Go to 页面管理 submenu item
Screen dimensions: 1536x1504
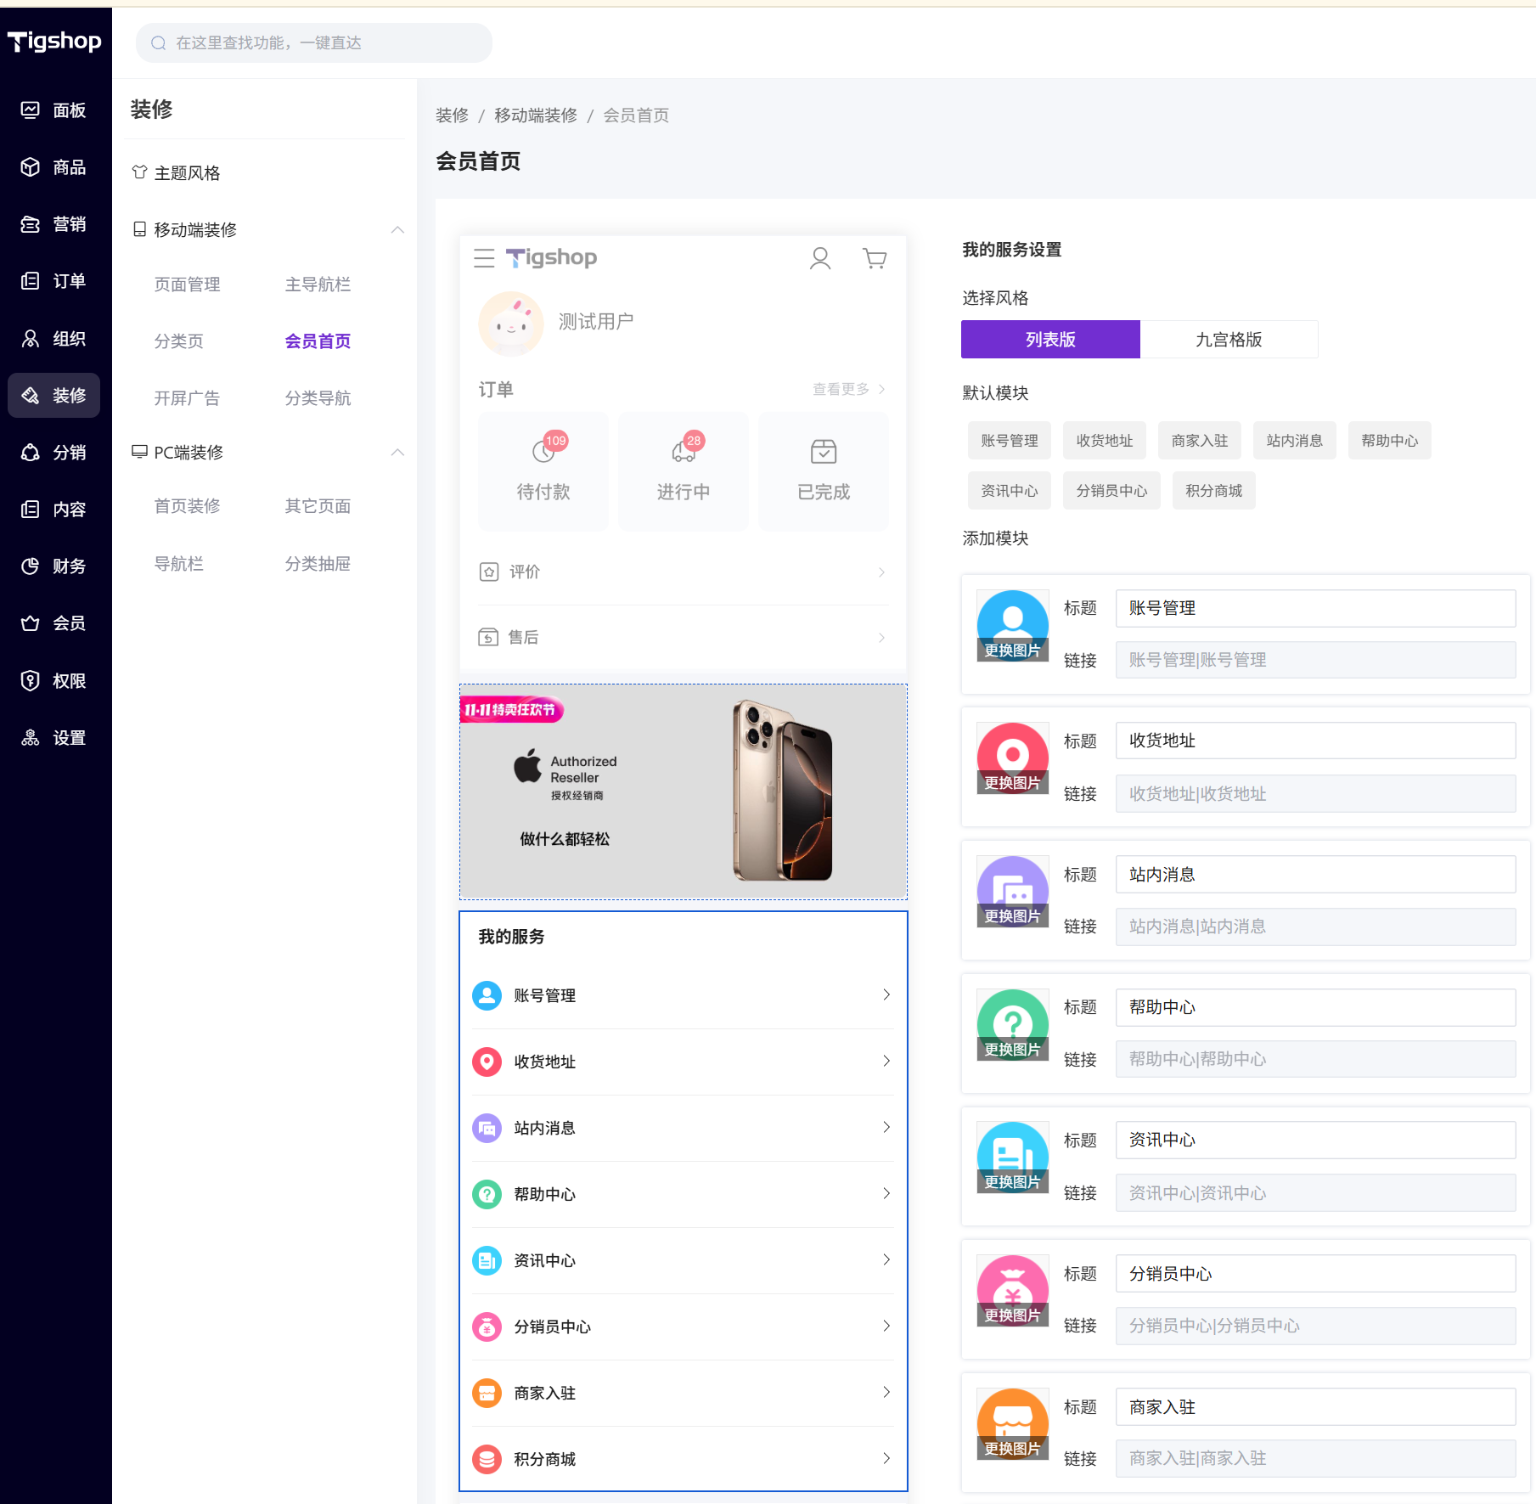(187, 284)
